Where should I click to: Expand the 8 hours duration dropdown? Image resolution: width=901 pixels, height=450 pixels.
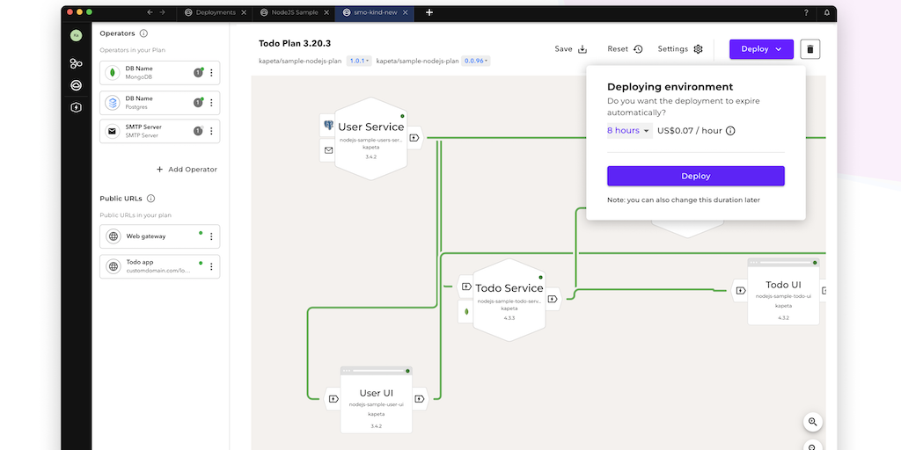tap(628, 131)
